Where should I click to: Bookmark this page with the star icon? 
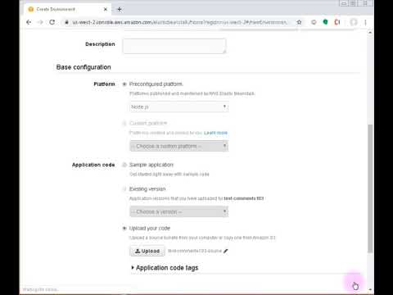click(299, 22)
